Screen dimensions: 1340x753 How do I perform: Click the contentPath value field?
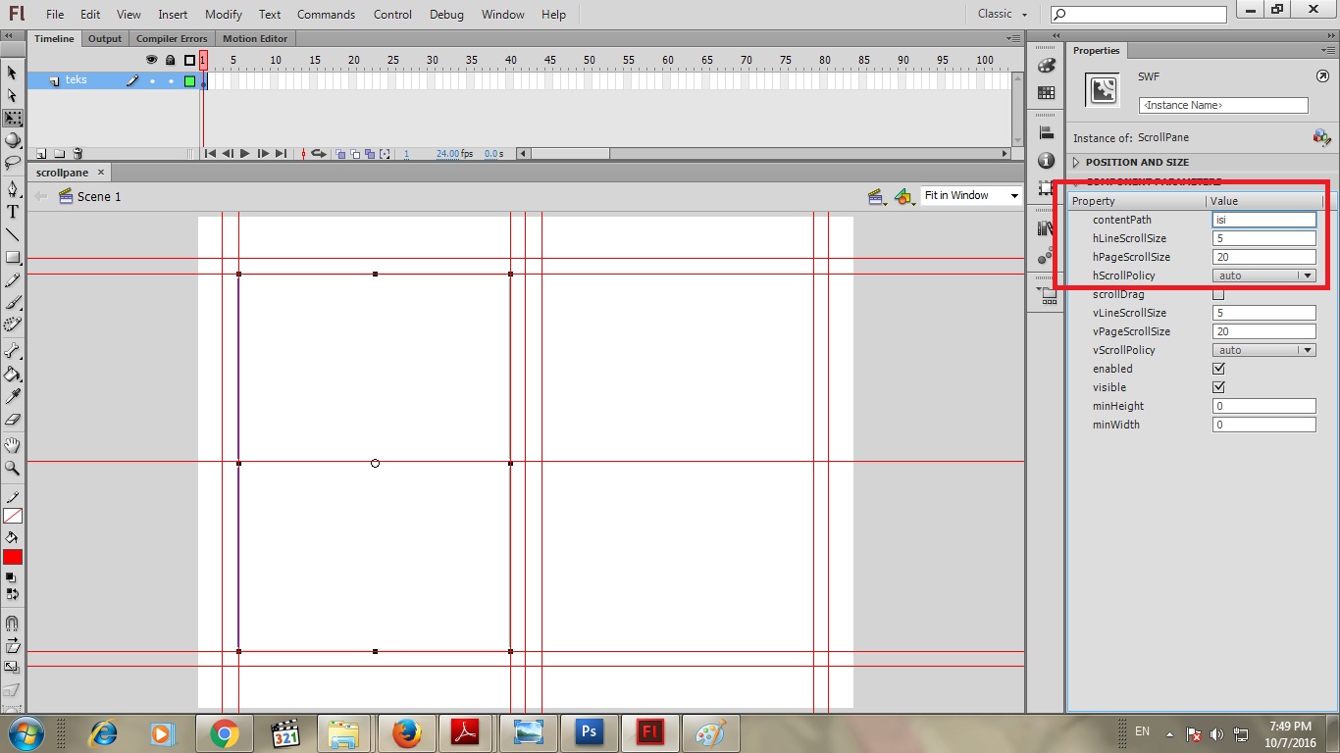click(x=1263, y=220)
